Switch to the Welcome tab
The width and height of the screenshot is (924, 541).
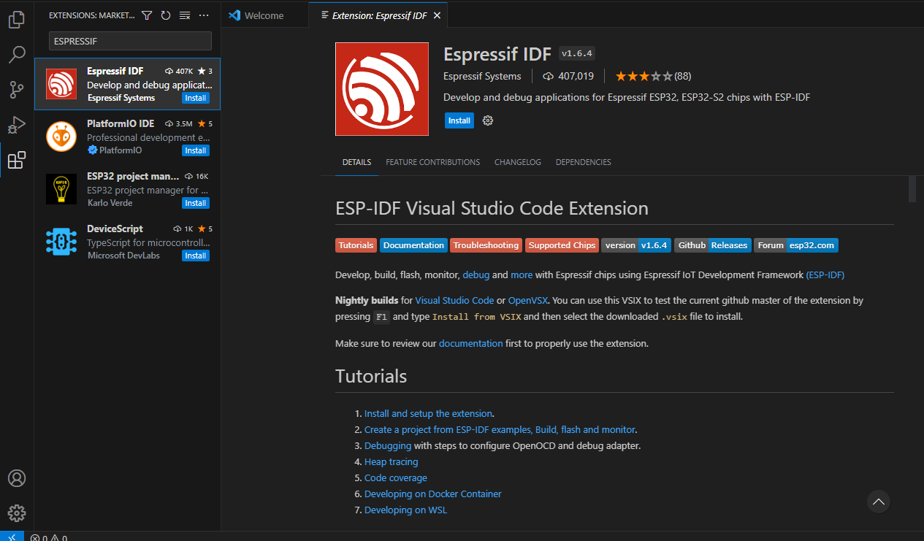(x=264, y=15)
